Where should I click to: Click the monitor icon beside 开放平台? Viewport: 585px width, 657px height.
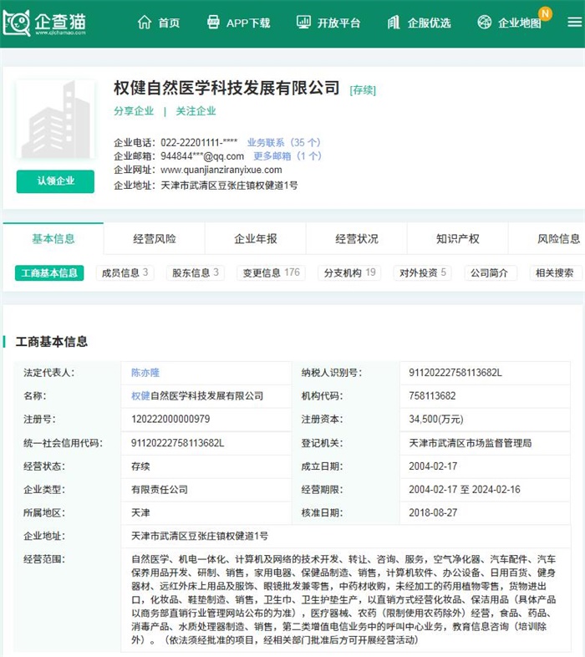coord(303,23)
